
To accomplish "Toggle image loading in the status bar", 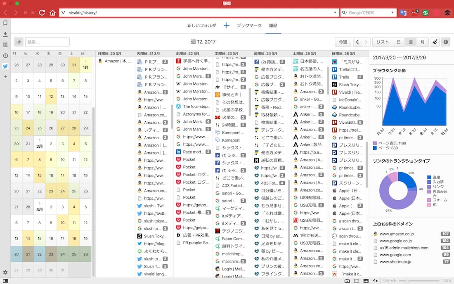I will pyautogui.click(x=366, y=281).
